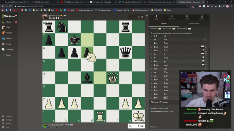
Task: Open the Best bookmark folder
Action: 51,10
